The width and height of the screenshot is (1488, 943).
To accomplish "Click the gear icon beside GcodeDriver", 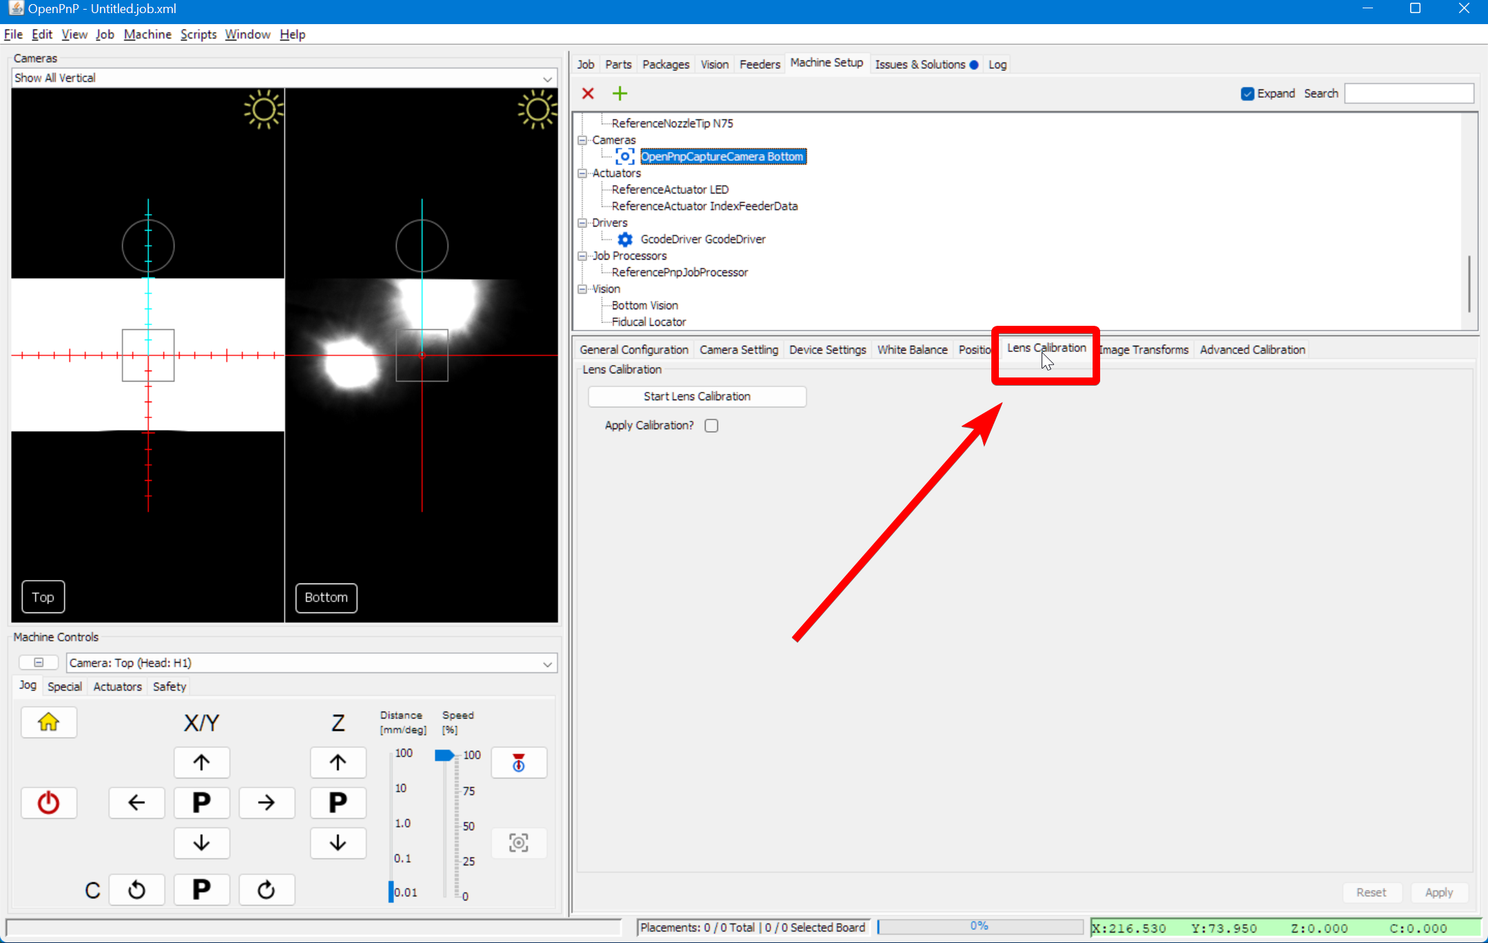I will [x=624, y=239].
